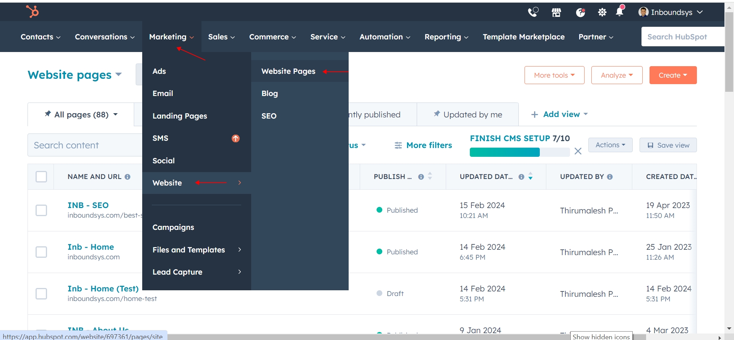
Task: Open the Sales nav dropdown
Action: 221,37
